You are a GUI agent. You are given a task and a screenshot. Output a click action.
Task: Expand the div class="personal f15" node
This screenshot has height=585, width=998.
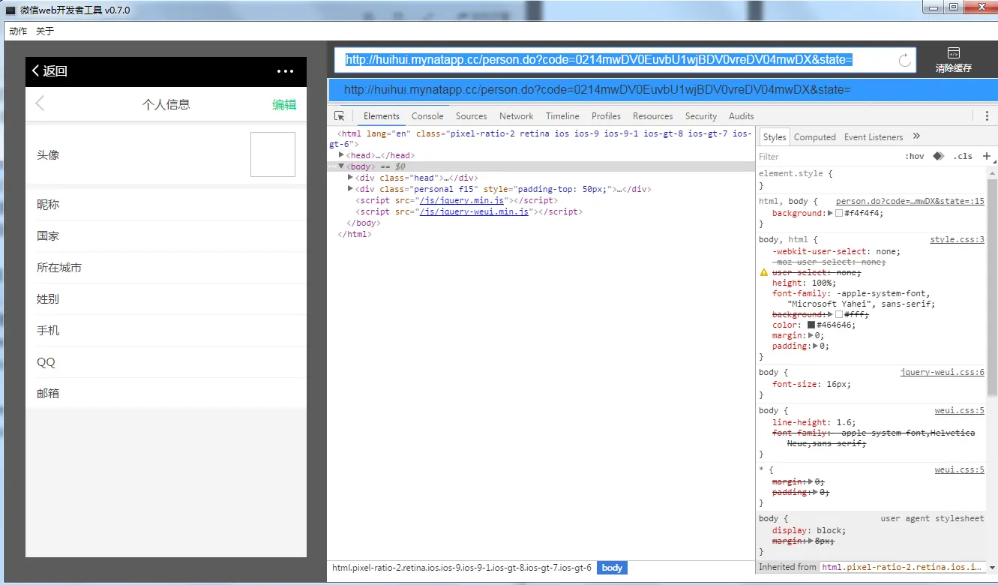click(x=351, y=189)
